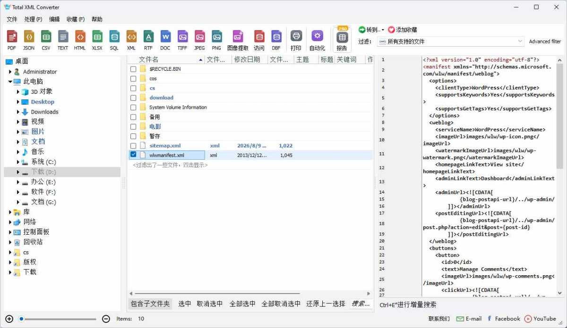Tick the 备用 folder checkbox
The height and width of the screenshot is (328, 567).
click(x=133, y=117)
